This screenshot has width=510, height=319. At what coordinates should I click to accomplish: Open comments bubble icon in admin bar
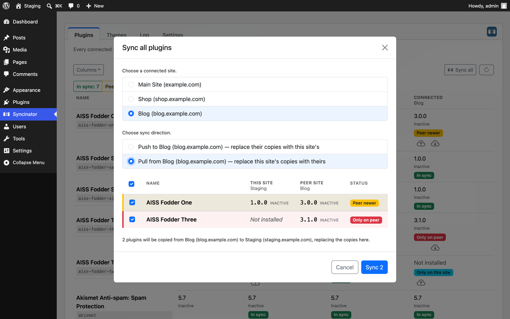click(71, 6)
